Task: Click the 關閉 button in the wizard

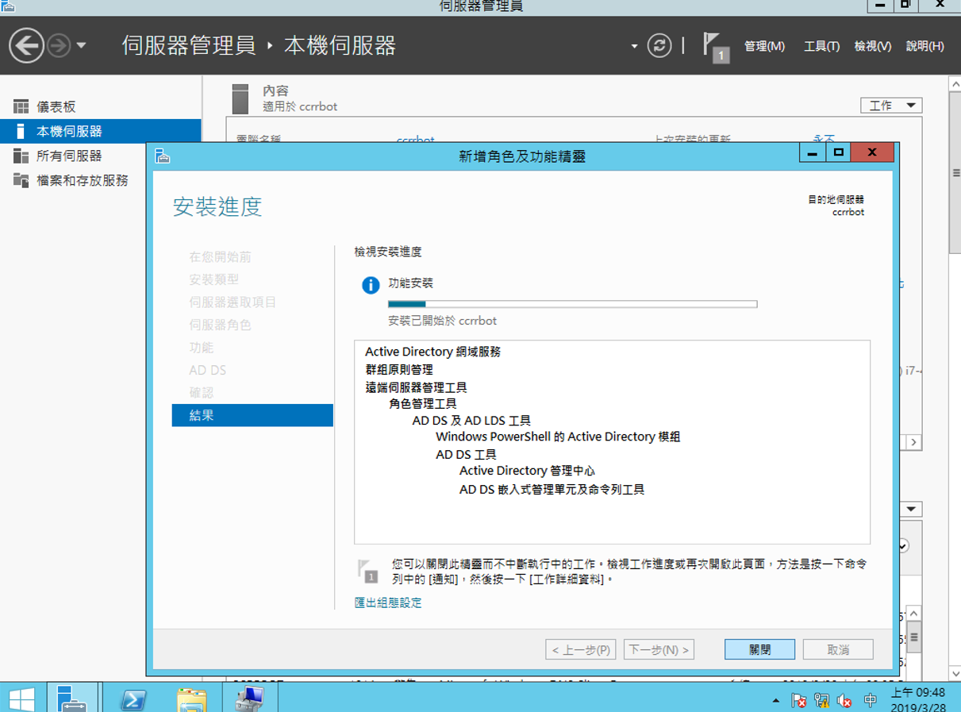Action: pyautogui.click(x=759, y=649)
